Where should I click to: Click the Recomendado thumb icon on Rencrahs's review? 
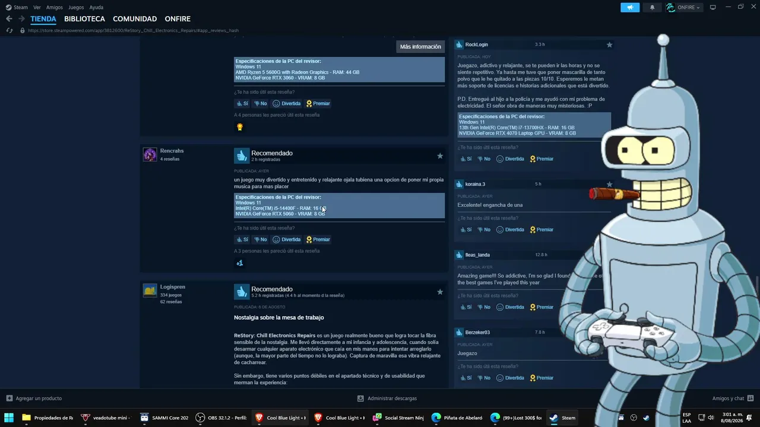(241, 155)
